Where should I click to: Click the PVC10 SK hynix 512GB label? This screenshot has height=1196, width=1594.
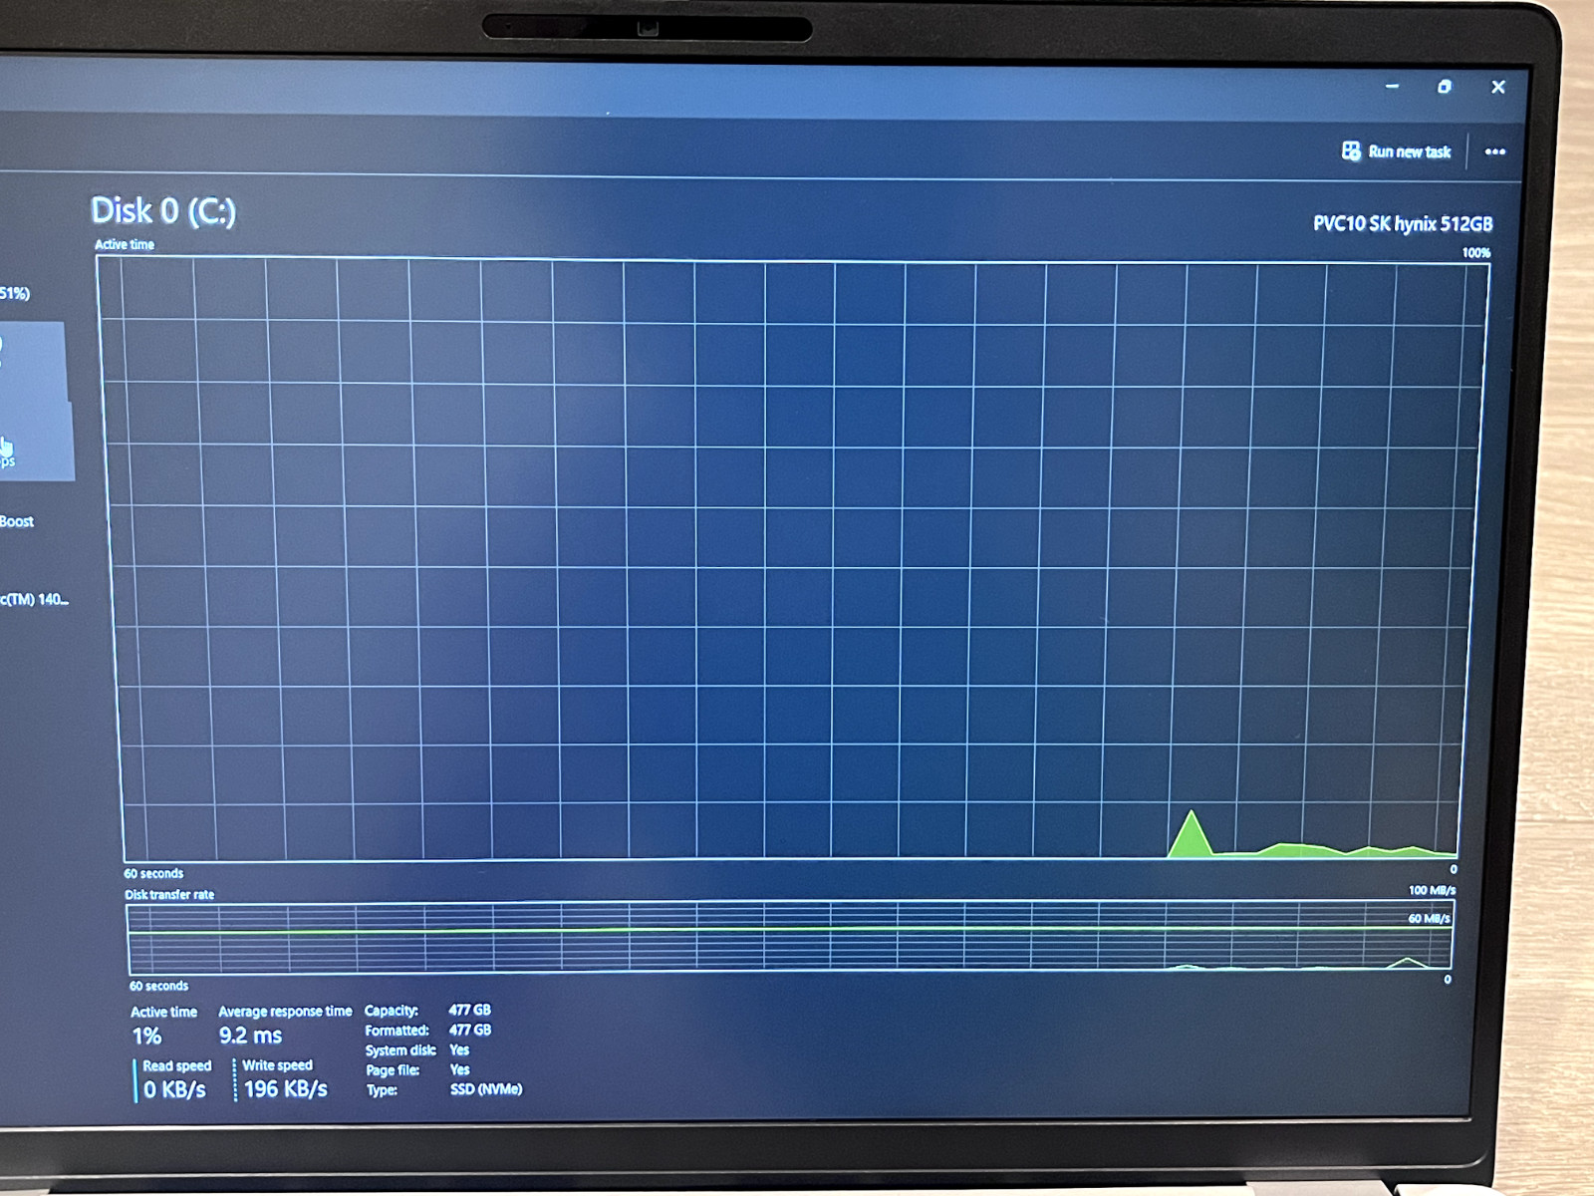coord(1403,223)
